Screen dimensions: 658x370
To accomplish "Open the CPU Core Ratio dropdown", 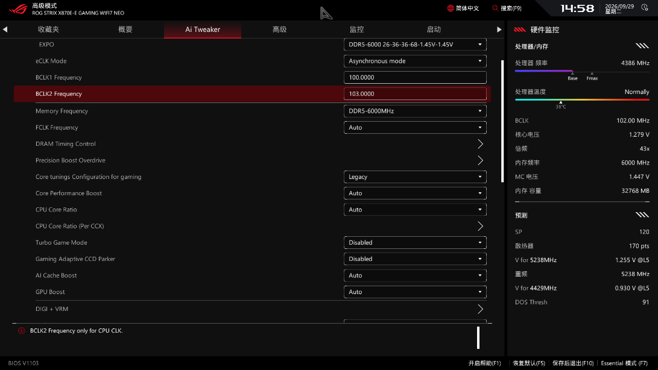I will 415,210.
